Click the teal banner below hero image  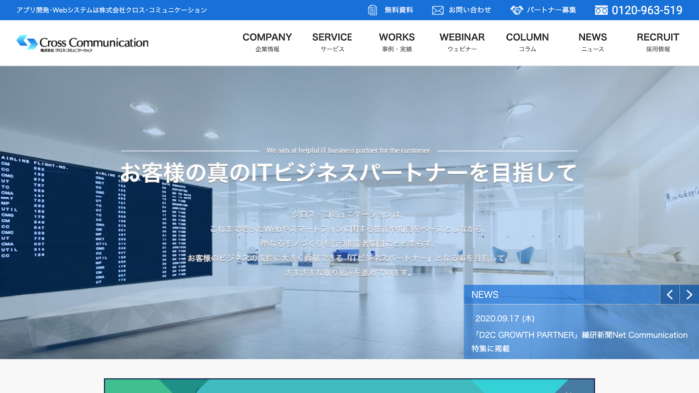[x=349, y=385]
